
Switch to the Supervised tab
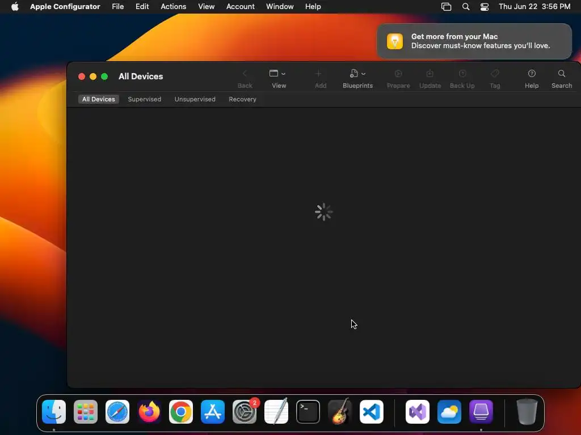coord(145,99)
